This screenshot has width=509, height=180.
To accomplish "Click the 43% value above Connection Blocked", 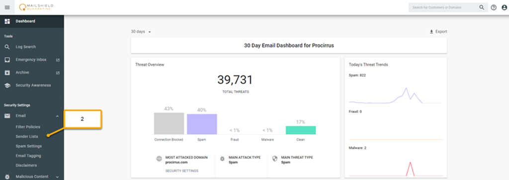I will [x=169, y=109].
